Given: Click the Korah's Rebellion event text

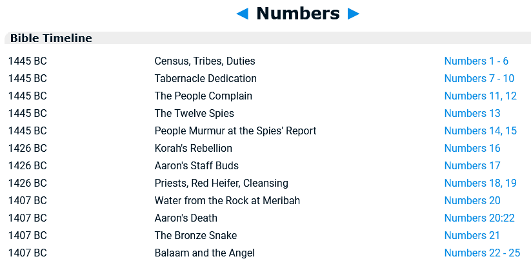Looking at the screenshot, I should click(x=193, y=149).
